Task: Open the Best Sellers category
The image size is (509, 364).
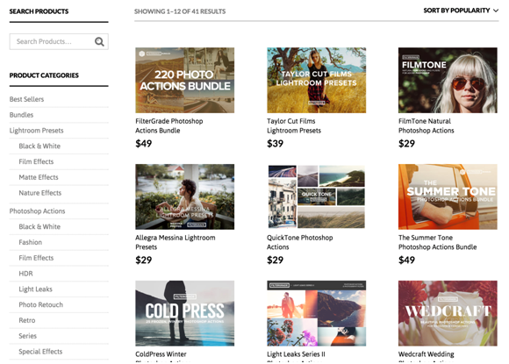Action: pyautogui.click(x=26, y=99)
